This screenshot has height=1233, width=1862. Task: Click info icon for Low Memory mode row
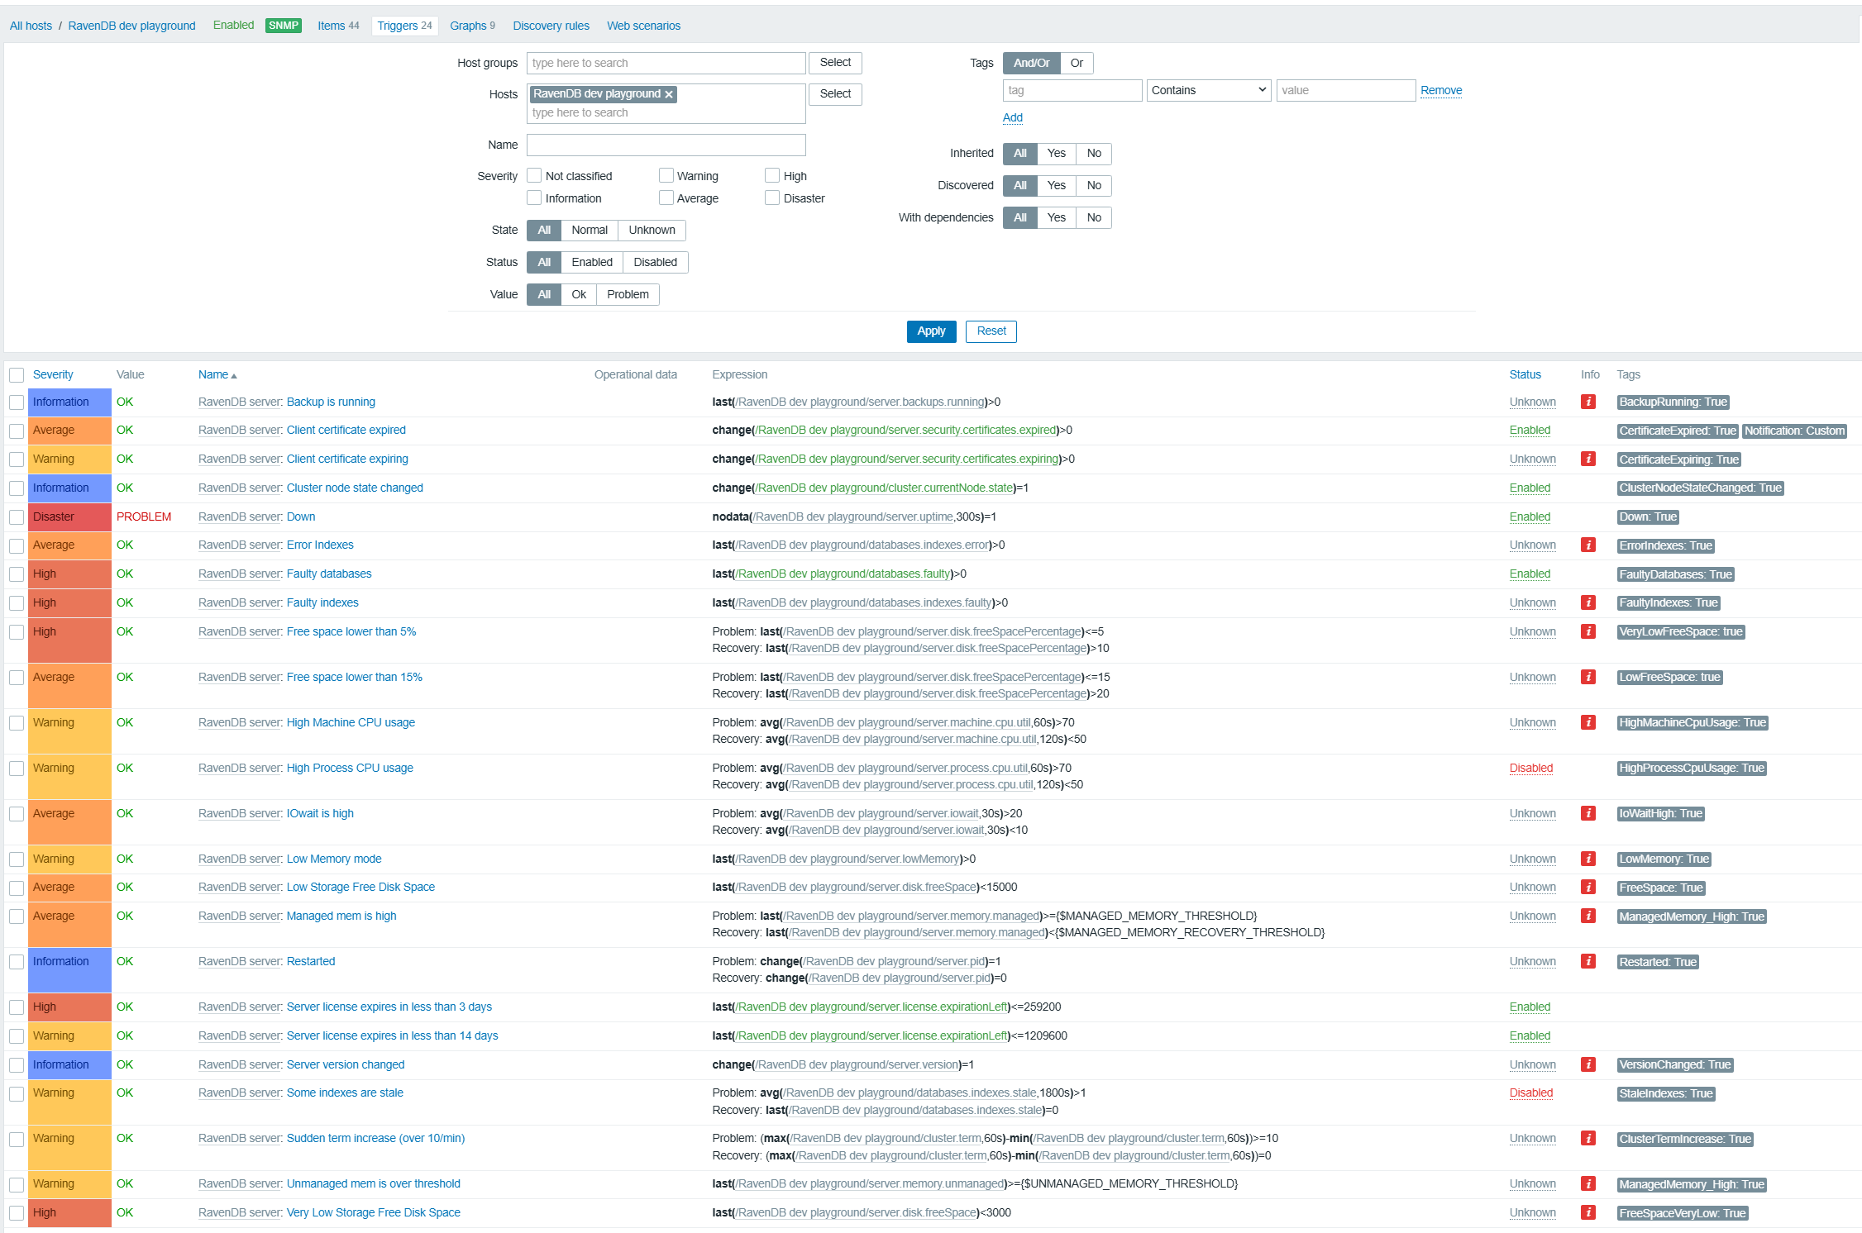coord(1587,859)
